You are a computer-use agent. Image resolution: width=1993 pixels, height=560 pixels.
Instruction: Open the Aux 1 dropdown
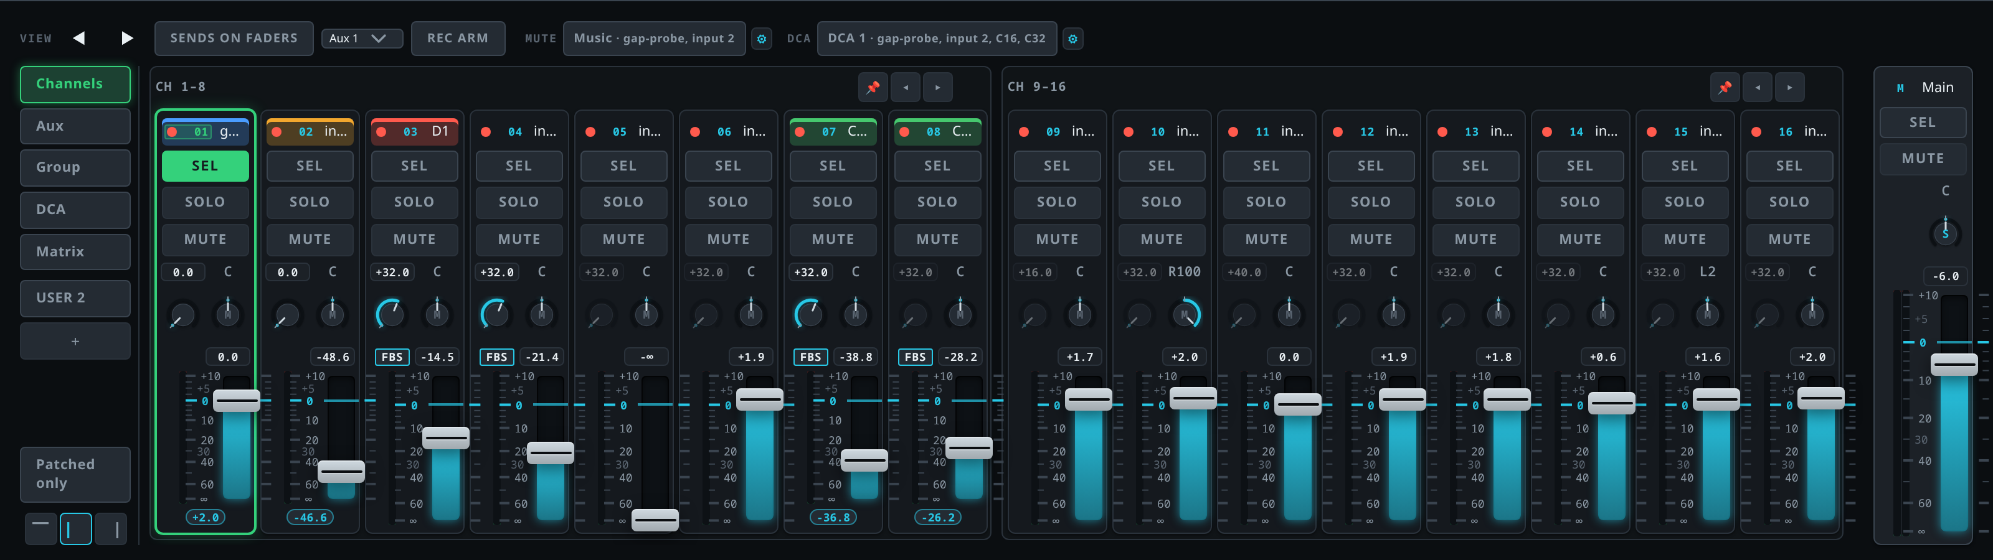coord(362,38)
